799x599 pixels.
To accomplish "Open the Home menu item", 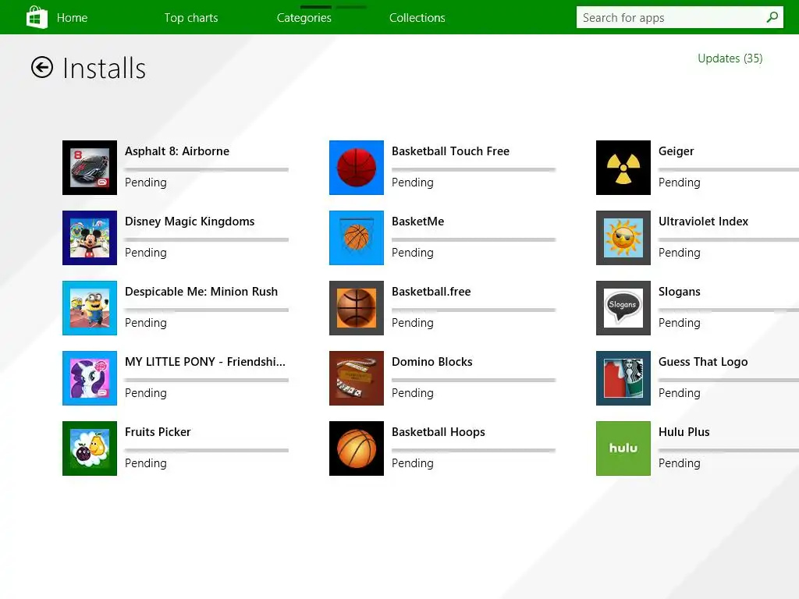I will (x=72, y=18).
